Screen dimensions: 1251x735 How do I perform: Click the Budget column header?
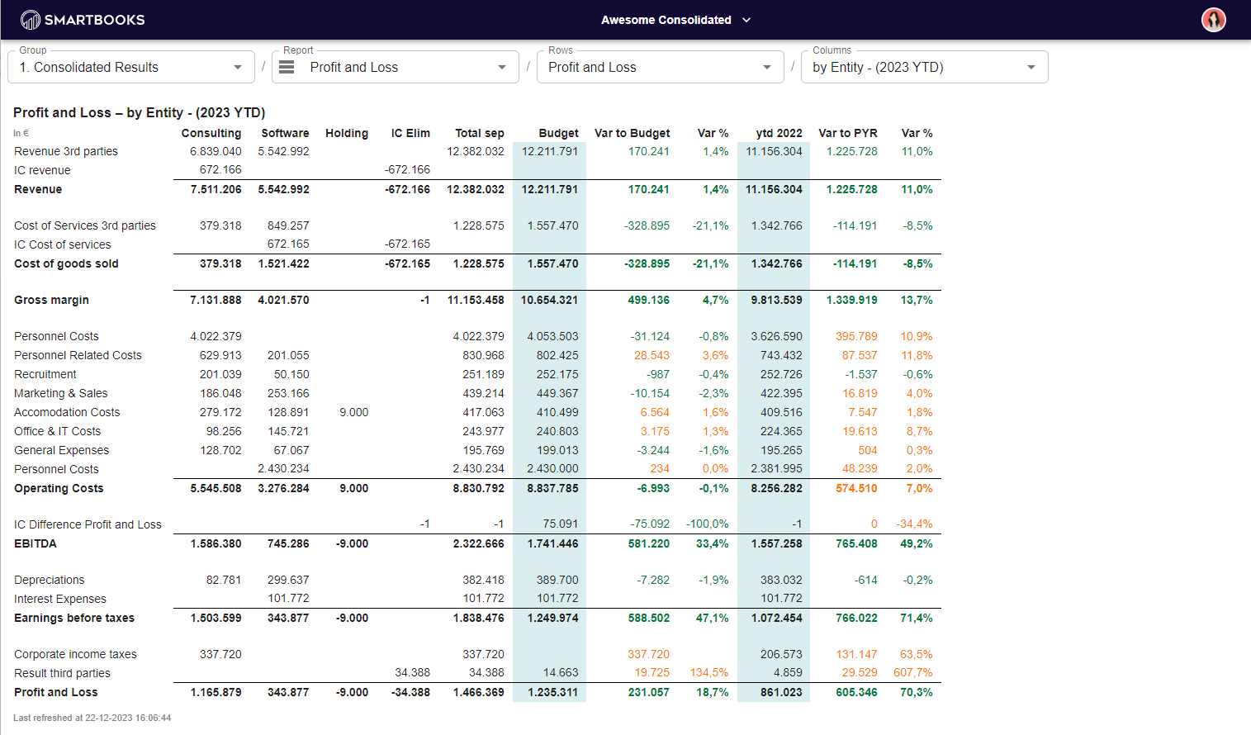(x=558, y=133)
